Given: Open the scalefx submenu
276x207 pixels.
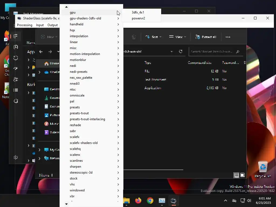Looking at the screenshot, I should tap(91, 137).
